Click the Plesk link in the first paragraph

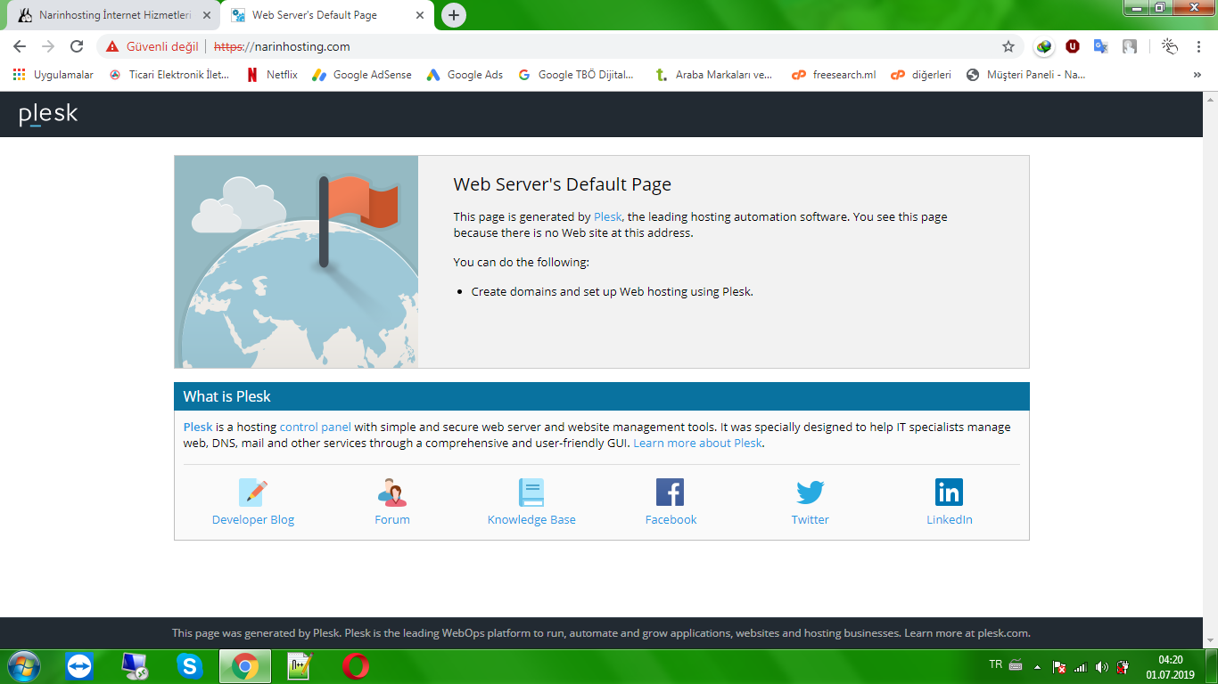click(607, 216)
